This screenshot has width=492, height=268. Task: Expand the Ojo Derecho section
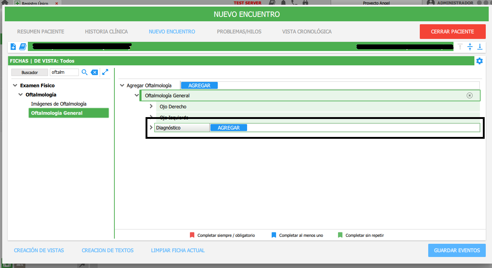[x=151, y=106]
